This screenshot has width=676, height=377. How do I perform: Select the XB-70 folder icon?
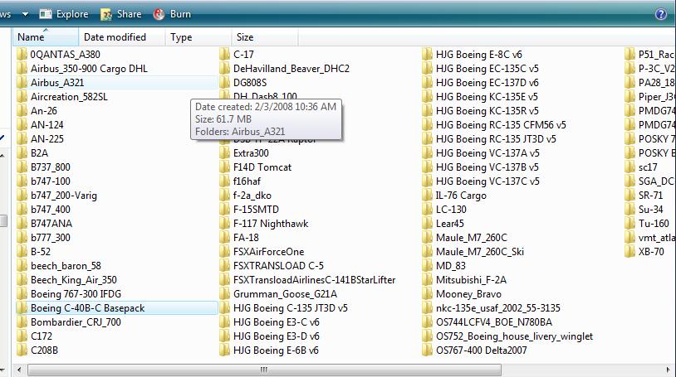pyautogui.click(x=629, y=252)
